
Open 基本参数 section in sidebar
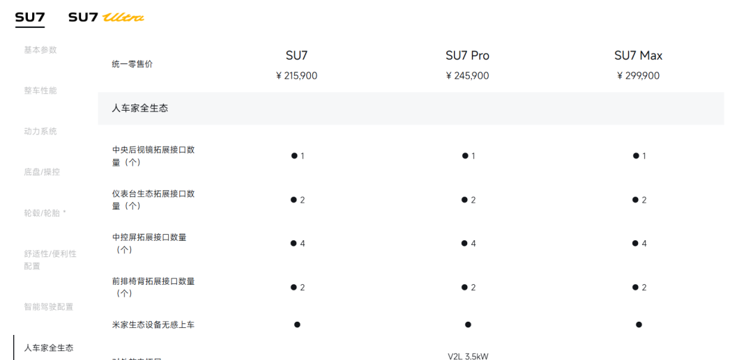(40, 50)
